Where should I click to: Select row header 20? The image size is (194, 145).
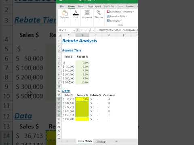(59, 123)
